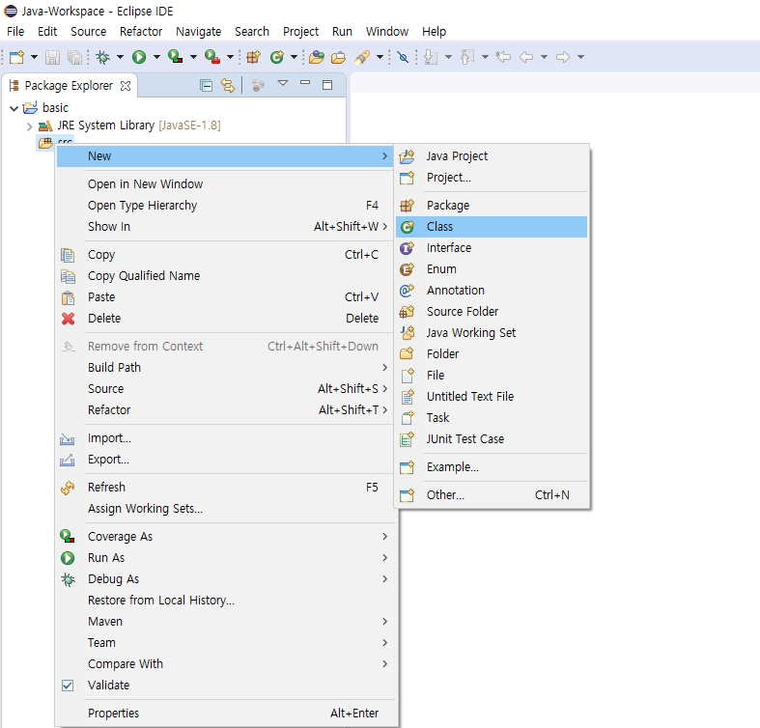Image resolution: width=760 pixels, height=728 pixels.
Task: Open the Coverage dropdown arrow
Action: (x=193, y=57)
